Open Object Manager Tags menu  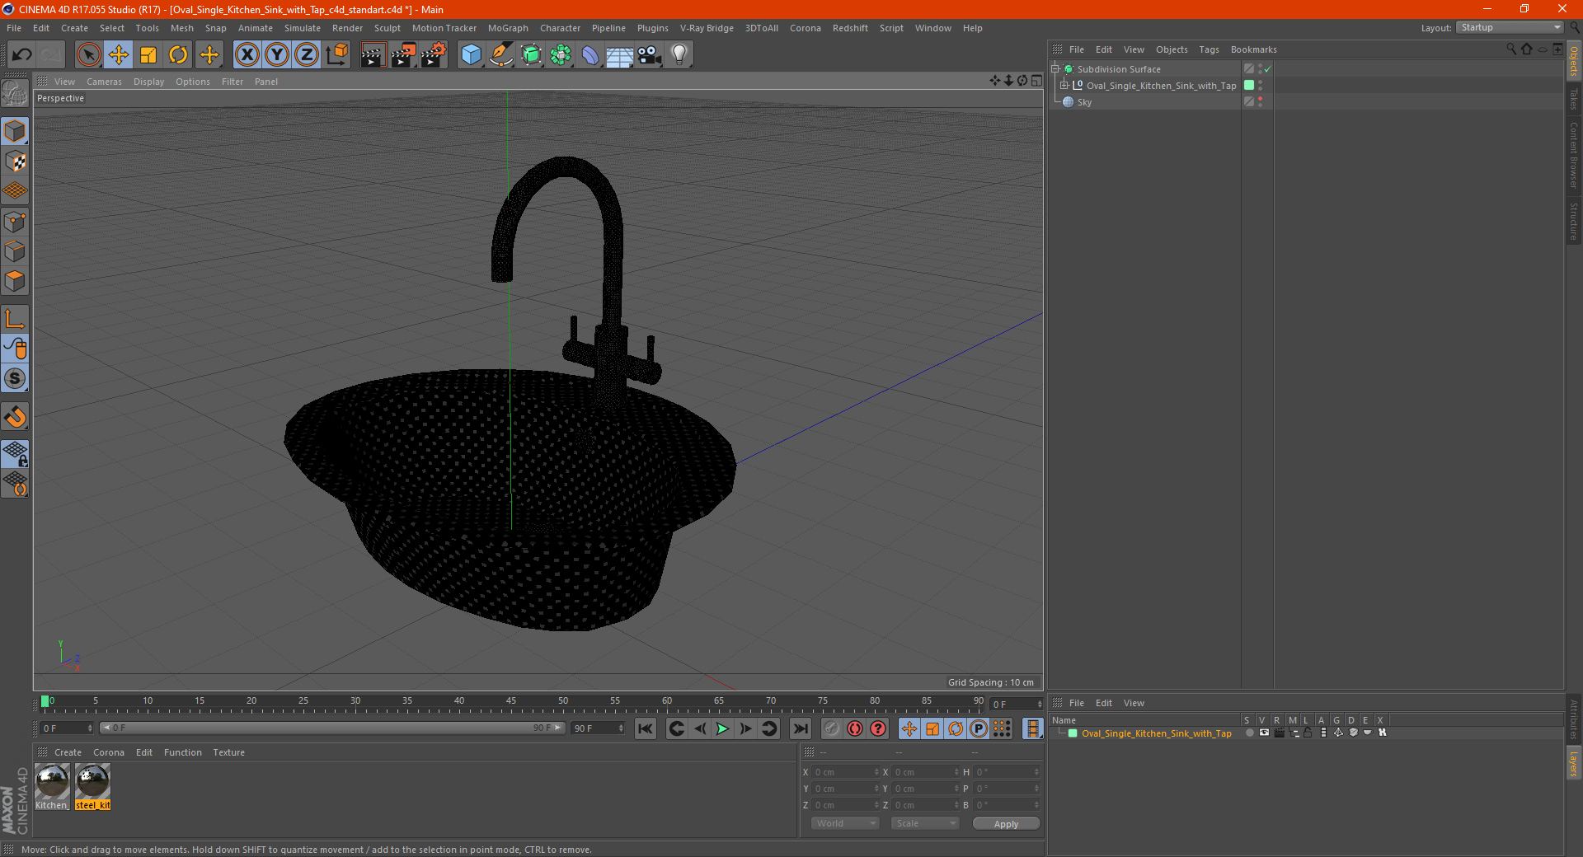pyautogui.click(x=1209, y=49)
